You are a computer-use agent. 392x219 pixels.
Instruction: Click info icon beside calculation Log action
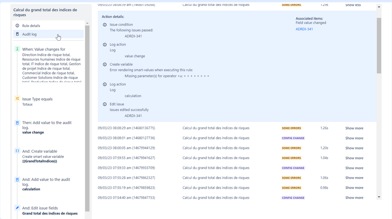point(105,84)
